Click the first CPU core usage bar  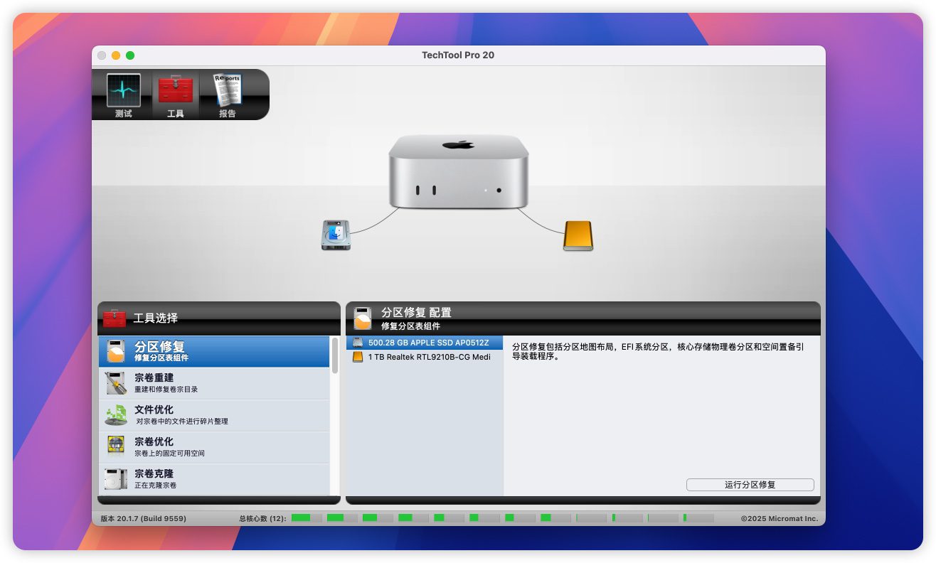point(306,518)
